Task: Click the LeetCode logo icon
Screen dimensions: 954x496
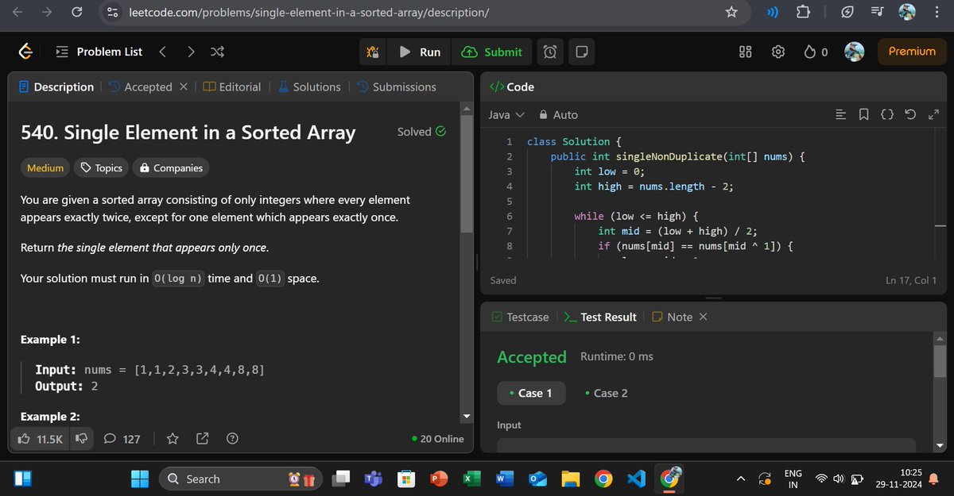Action: 25,52
